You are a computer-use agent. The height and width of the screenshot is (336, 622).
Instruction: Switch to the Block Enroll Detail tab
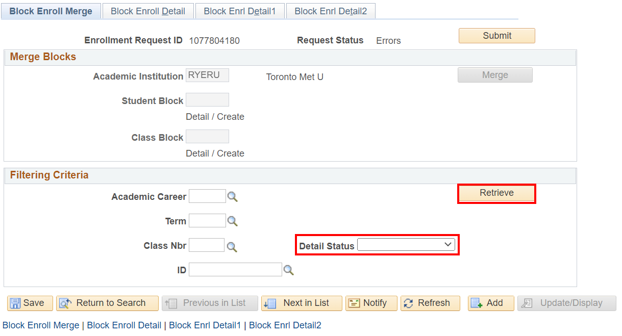148,11
